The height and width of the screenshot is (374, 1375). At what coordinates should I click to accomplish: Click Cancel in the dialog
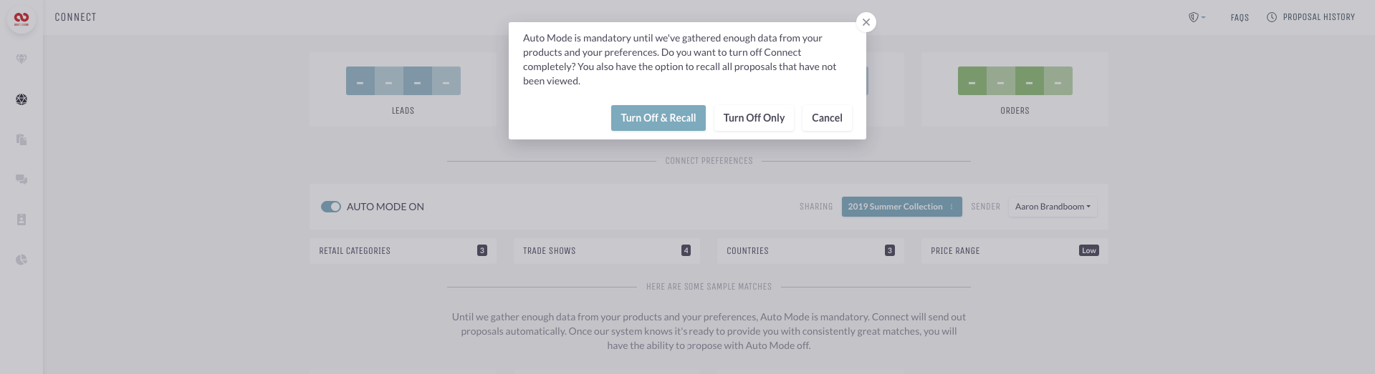point(827,118)
